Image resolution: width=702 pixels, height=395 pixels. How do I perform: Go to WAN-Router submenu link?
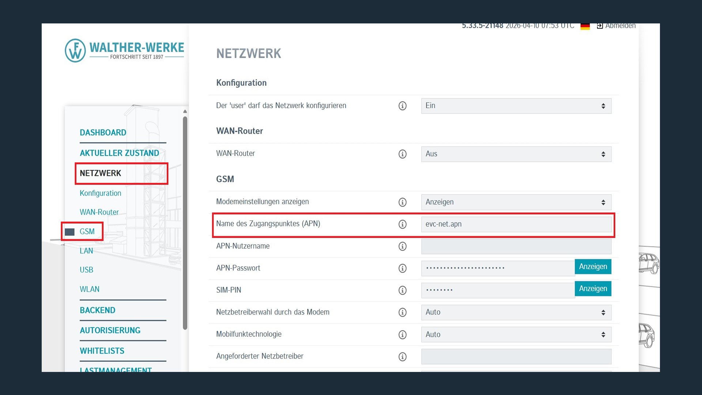tap(99, 212)
